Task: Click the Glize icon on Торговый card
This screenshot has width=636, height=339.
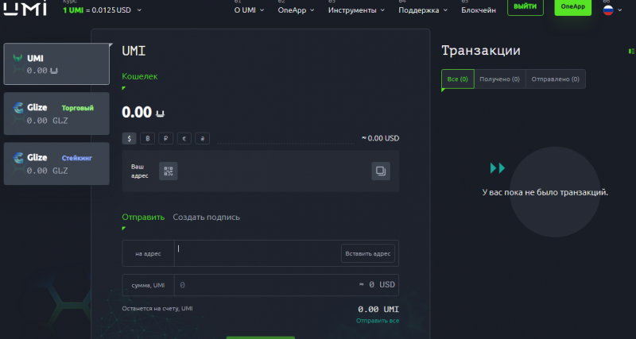Action: click(x=18, y=108)
